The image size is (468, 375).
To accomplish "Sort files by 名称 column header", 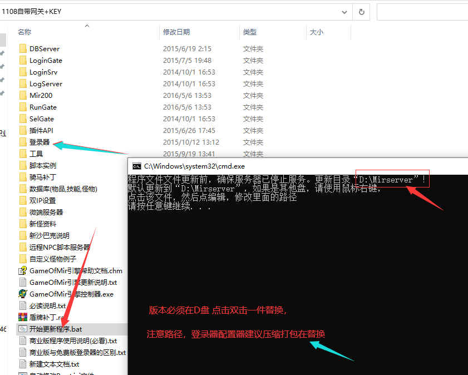I will [25, 32].
